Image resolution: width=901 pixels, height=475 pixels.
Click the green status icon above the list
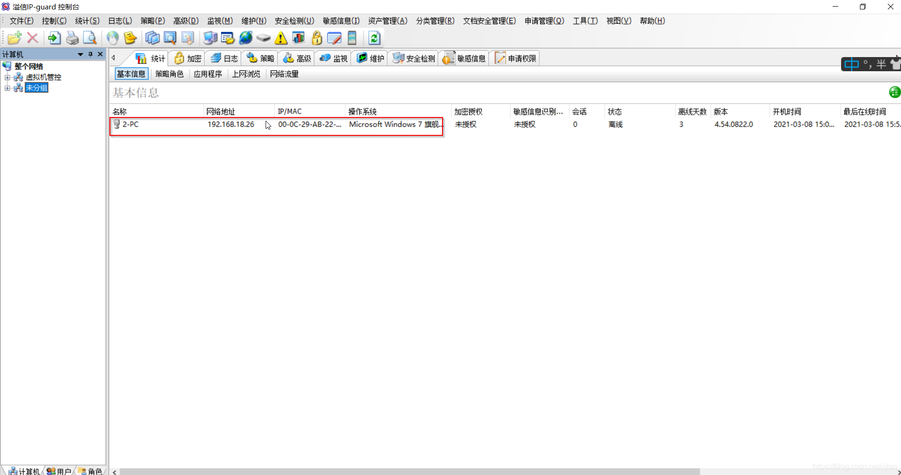tap(894, 92)
